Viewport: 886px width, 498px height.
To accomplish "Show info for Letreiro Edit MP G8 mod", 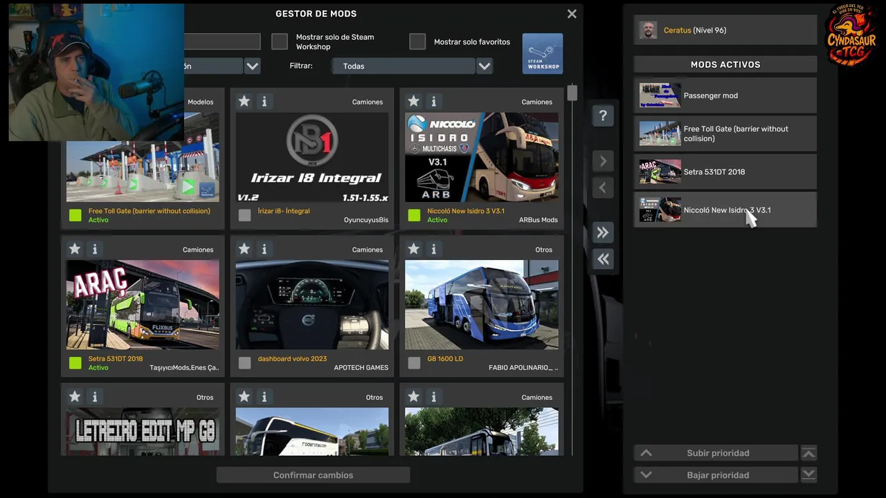I will 95,396.
